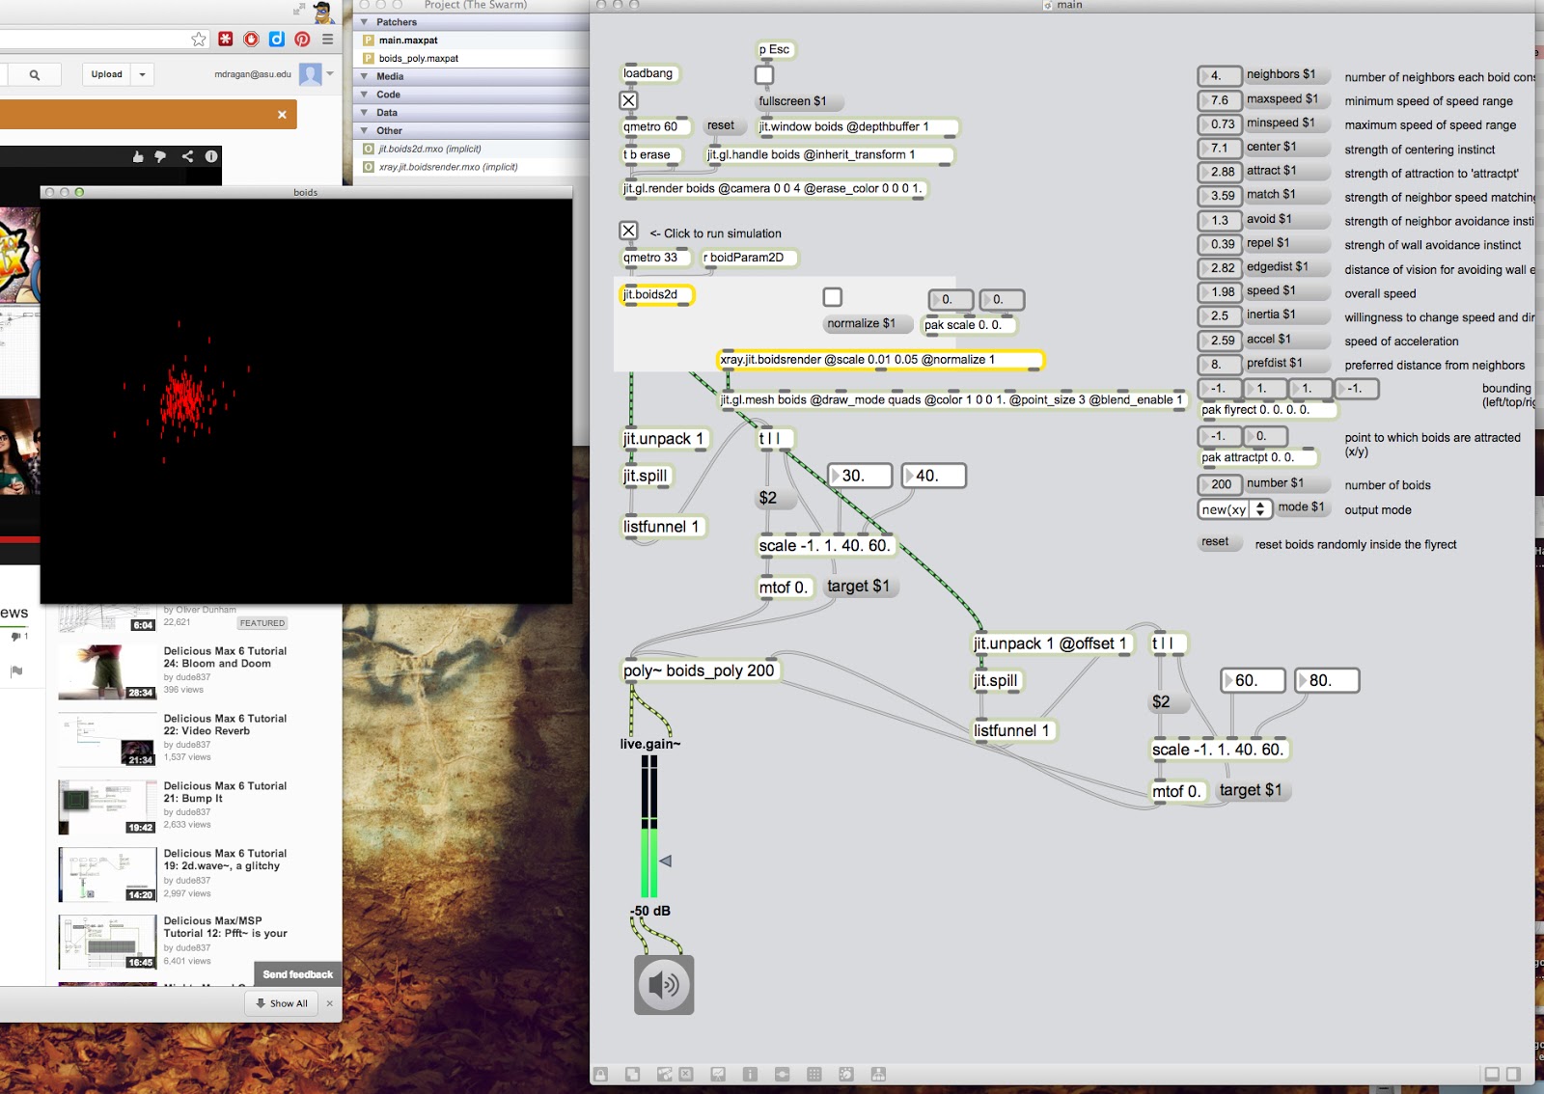1544x1094 pixels.
Task: Click the Pinterest extension icon
Action: [x=302, y=40]
